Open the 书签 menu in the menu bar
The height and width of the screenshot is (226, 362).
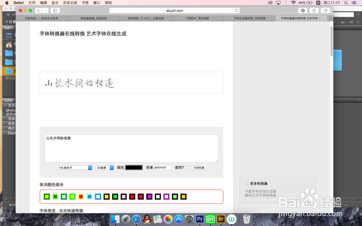point(85,3)
